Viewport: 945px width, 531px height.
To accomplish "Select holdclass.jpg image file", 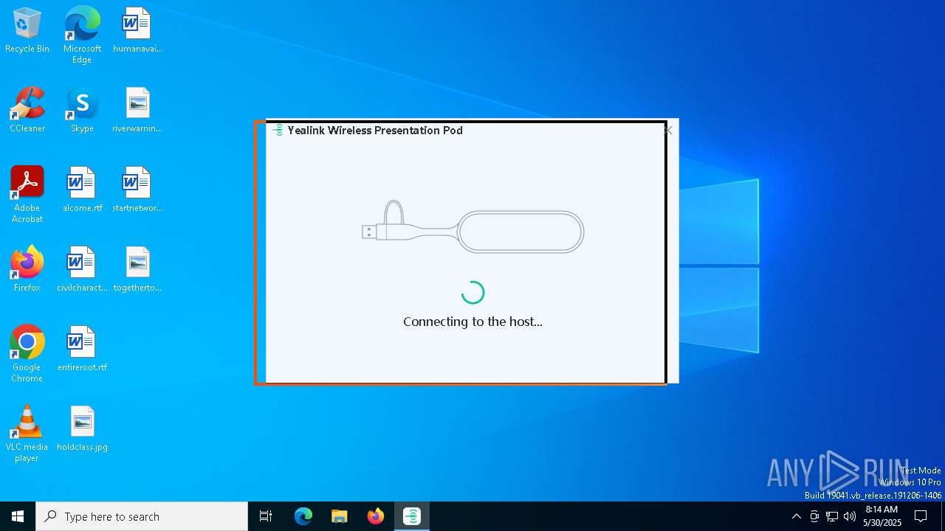I will [82, 428].
